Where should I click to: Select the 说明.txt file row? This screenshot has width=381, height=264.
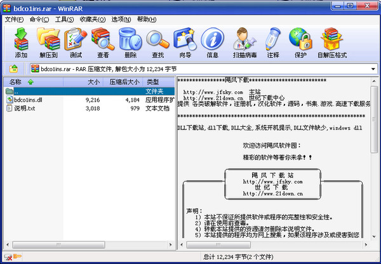tap(90, 109)
